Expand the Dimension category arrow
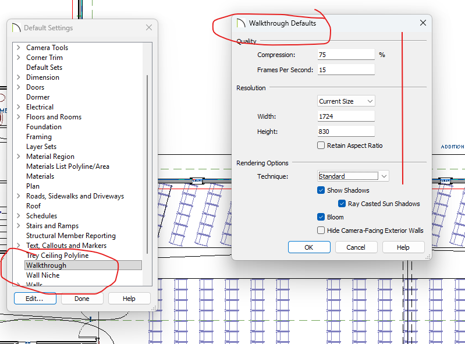The height and width of the screenshot is (344, 465). tap(19, 77)
